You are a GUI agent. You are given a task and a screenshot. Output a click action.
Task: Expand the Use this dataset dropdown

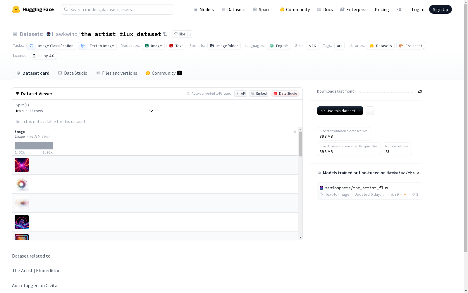(x=340, y=111)
